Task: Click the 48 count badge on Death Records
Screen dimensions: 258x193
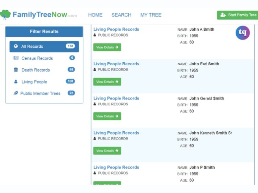Action: (x=71, y=69)
